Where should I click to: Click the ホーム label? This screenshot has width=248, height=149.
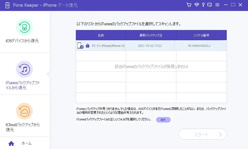pos(26,143)
